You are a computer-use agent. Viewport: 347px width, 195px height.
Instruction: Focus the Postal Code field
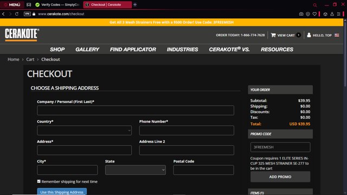204,170
